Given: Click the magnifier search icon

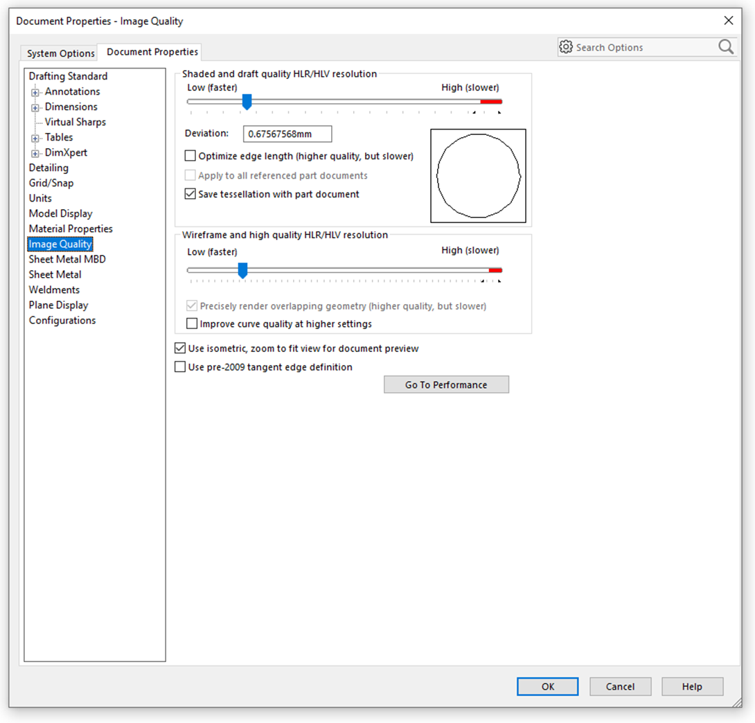Looking at the screenshot, I should click(725, 47).
